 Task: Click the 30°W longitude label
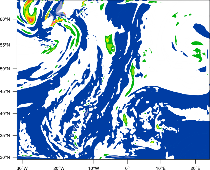pyautogui.click(x=22, y=168)
